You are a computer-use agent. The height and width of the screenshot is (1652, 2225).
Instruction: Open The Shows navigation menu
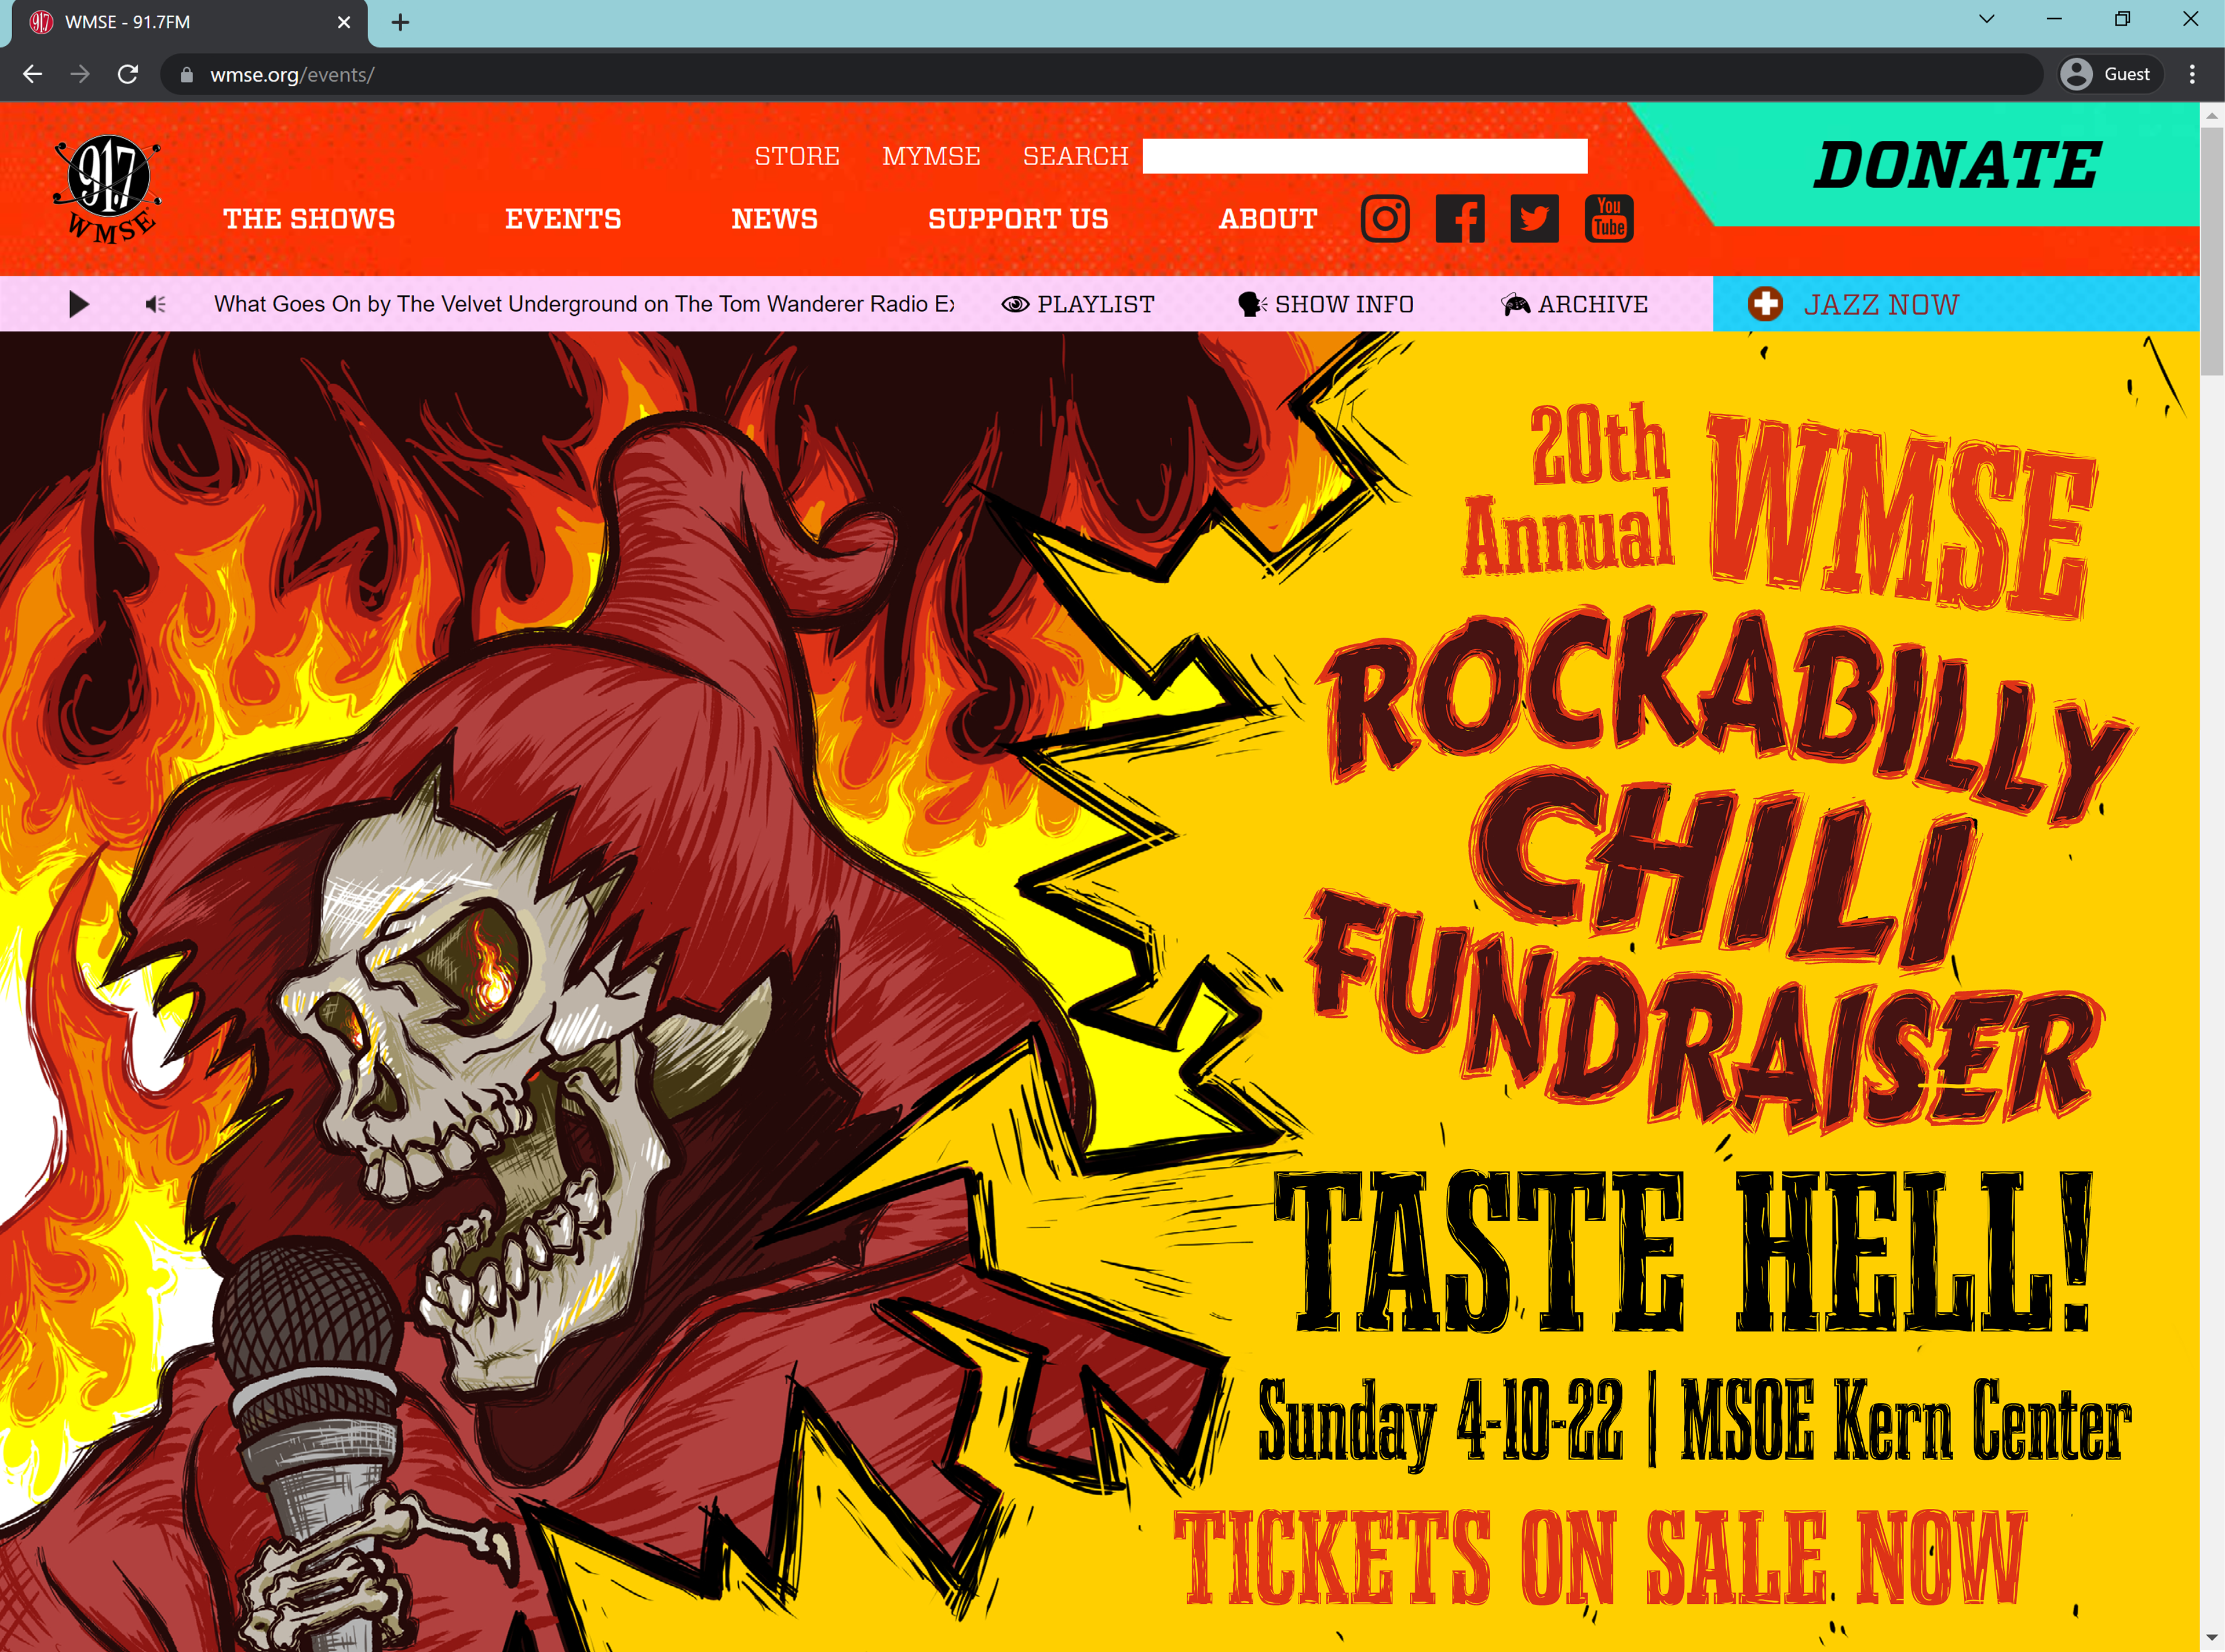pyautogui.click(x=309, y=219)
